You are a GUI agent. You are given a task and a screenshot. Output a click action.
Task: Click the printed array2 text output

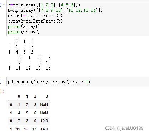(x=30, y=63)
